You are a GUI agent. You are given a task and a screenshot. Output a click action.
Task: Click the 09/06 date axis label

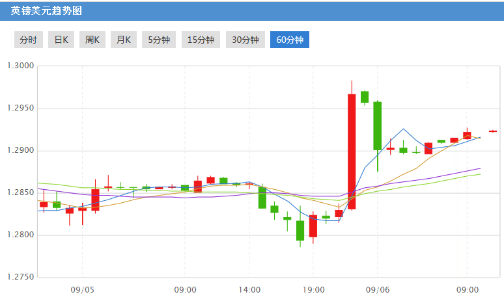(378, 289)
